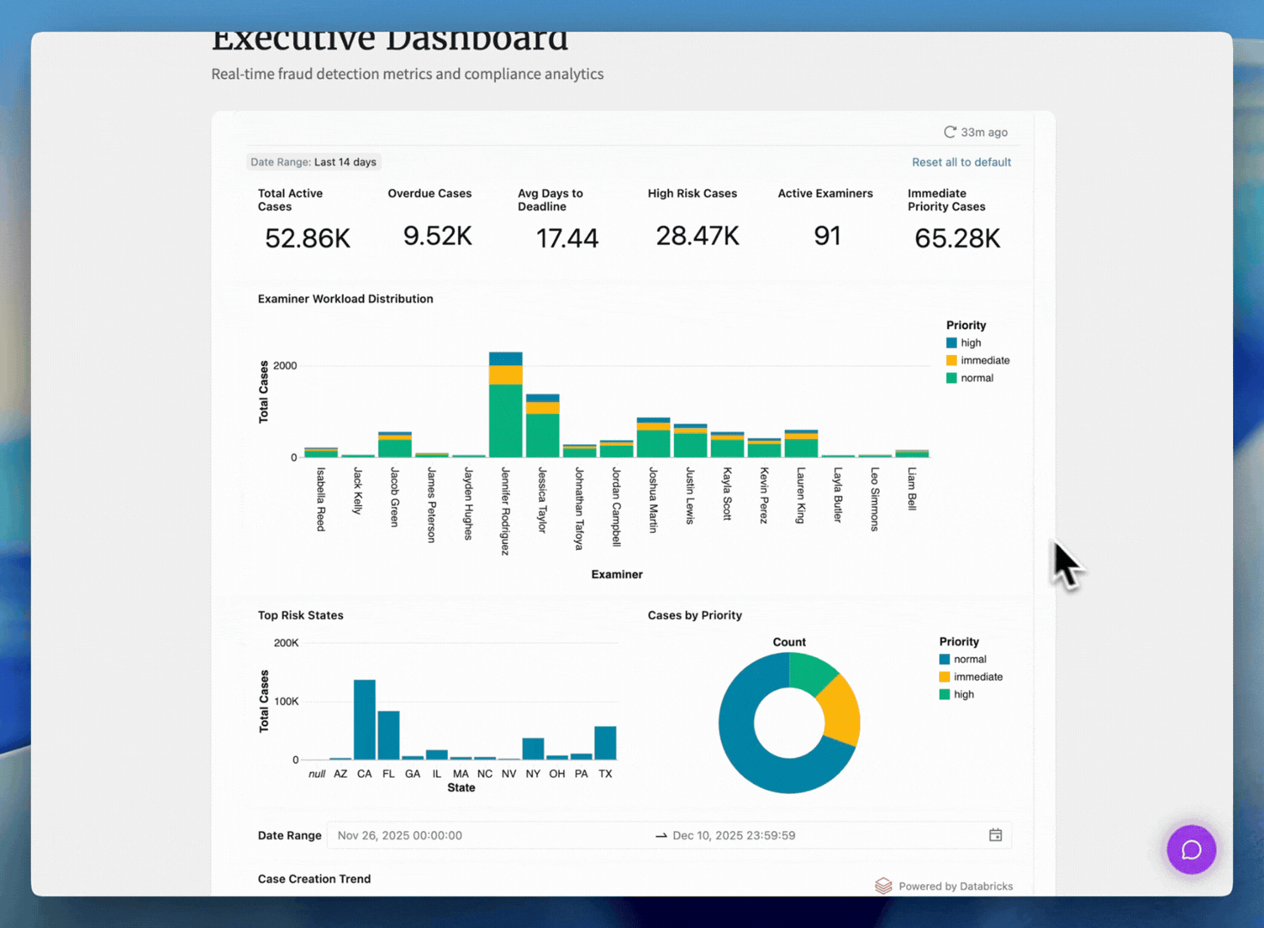Click the arrow icon between the two date fields

(660, 834)
